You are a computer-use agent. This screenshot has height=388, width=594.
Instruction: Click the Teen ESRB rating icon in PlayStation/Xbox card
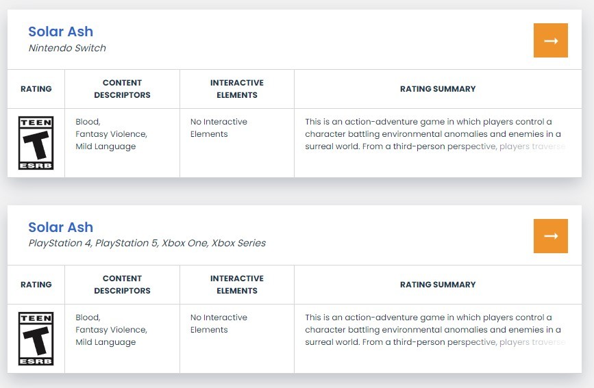point(36,339)
